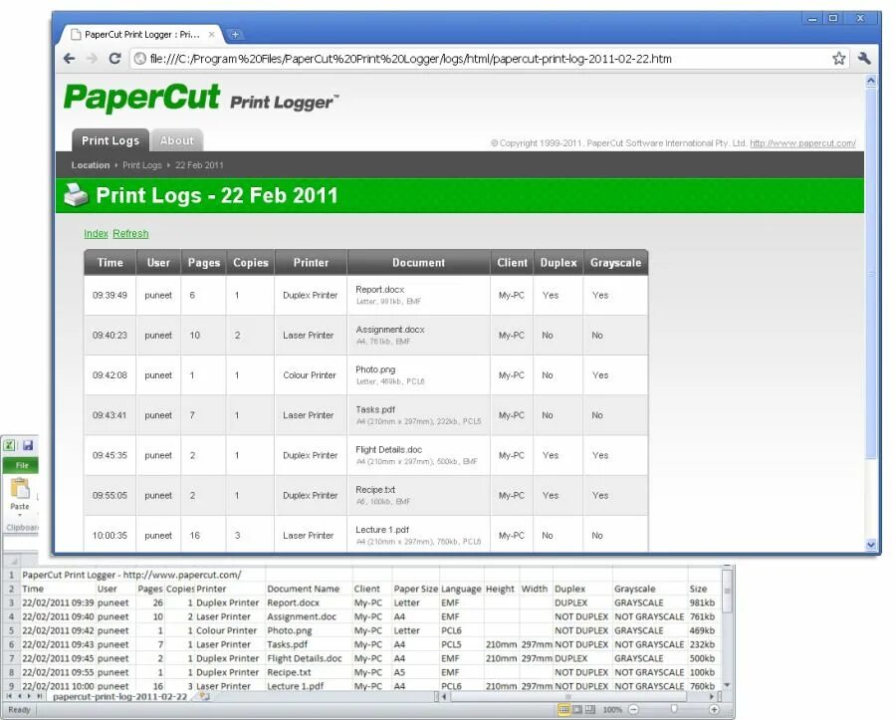The width and height of the screenshot is (896, 720).
Task: Click Excel horizontal scrollbar left arrow
Action: [x=445, y=696]
